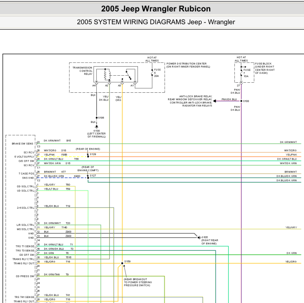Viewport: 304px width, 303px height.
Task: Select the "SNS GND" pin label
Action: [x=28, y=178]
